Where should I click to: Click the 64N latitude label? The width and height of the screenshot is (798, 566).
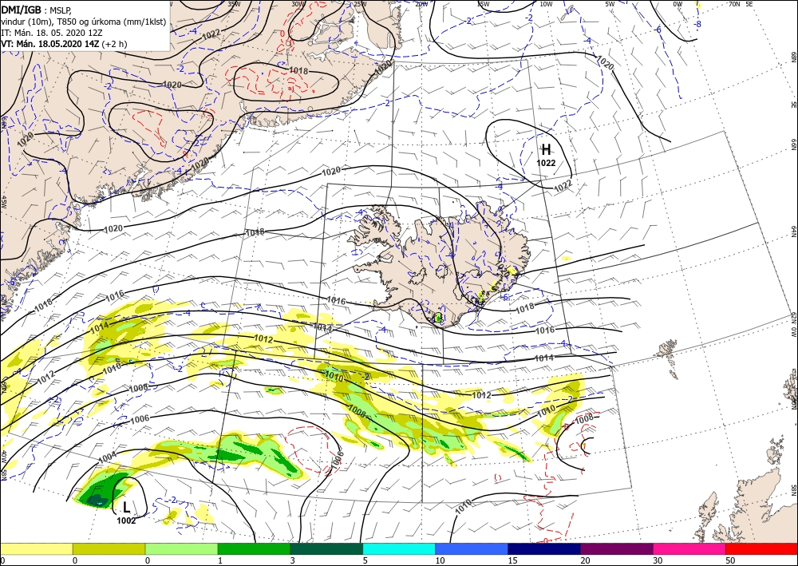(793, 231)
